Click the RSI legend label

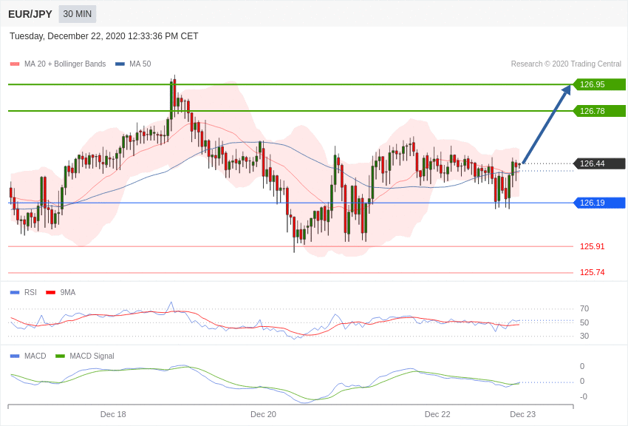pyautogui.click(x=30, y=292)
